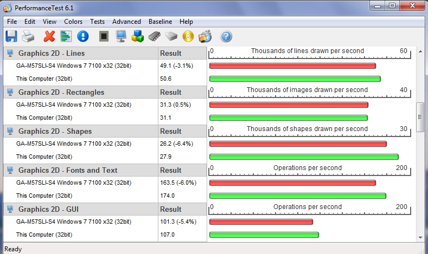This screenshot has width=428, height=254.
Task: Open the Help menu
Action: pos(186,22)
